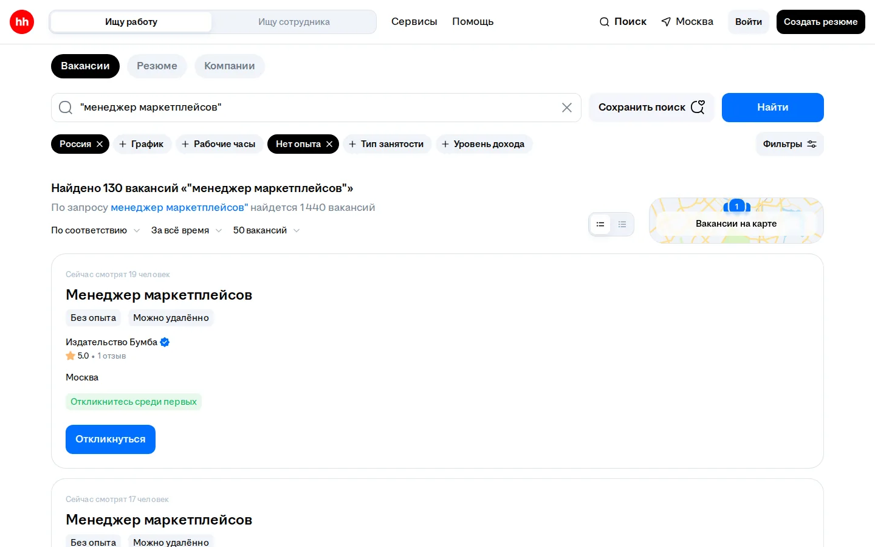Click the Сохранить поиск button
This screenshot has width=875, height=547.
651,108
